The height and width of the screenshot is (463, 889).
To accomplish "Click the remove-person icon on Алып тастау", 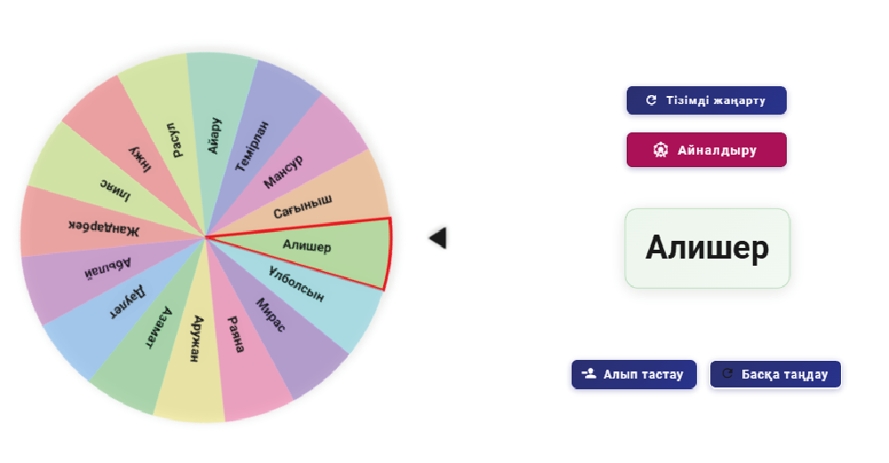I will pyautogui.click(x=589, y=374).
